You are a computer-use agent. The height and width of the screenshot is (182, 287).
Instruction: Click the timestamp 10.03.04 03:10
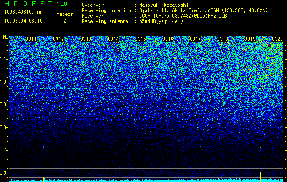(23, 21)
